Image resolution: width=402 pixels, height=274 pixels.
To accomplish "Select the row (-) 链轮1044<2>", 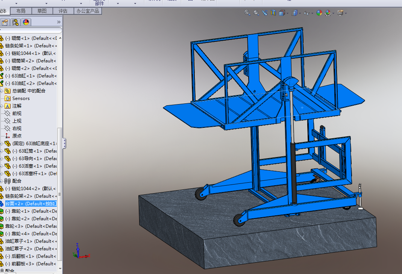I will coord(28,189).
